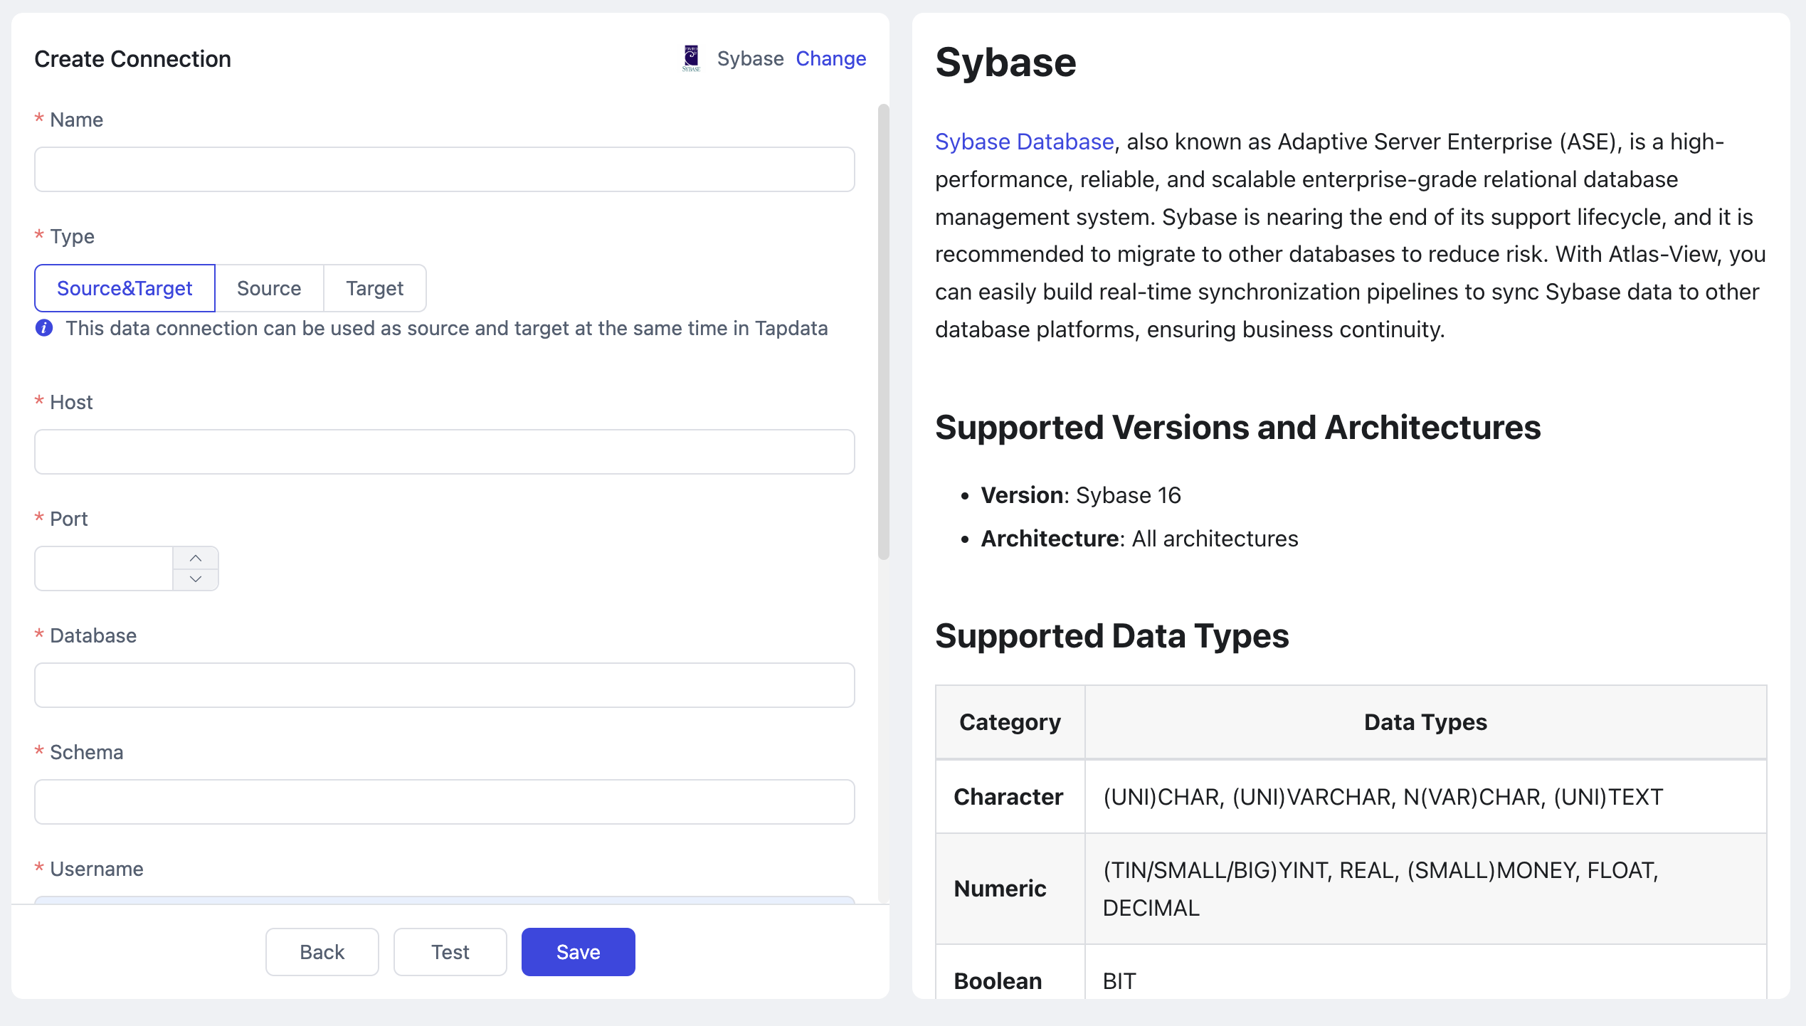Screen dimensions: 1806x1026
Task: Click the Supported Data Types heading
Action: pos(1111,635)
